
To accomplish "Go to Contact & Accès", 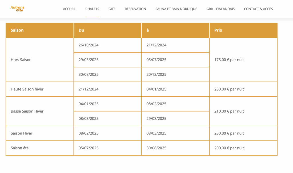I will tap(258, 9).
